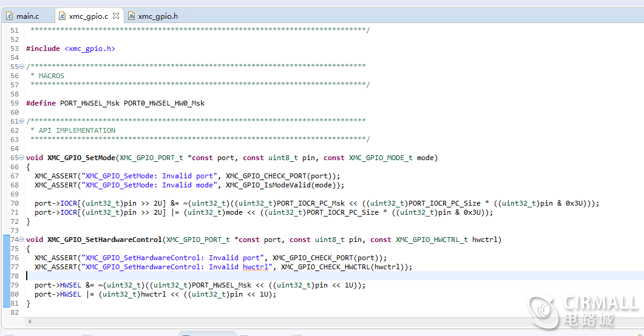The height and width of the screenshot is (336, 644).
Task: Close the xmc_gpio.c editor tab
Action: click(x=116, y=16)
